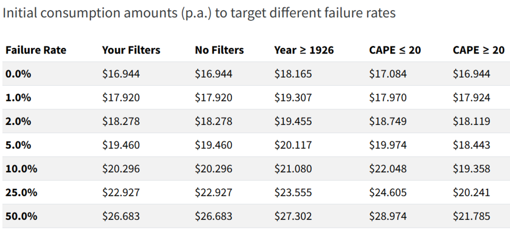Image resolution: width=510 pixels, height=230 pixels.
Task: Select the $20.117 cell in the 5.0% row
Action: (x=293, y=145)
